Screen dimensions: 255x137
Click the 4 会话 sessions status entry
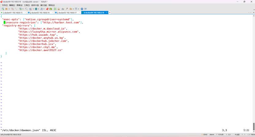click(237, 135)
